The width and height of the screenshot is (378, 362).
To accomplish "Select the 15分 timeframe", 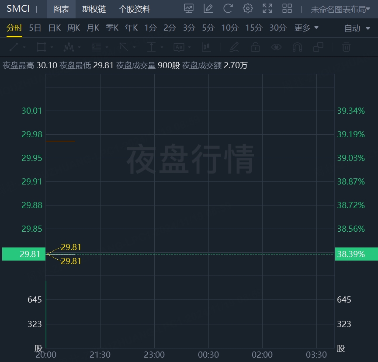I will 254,28.
